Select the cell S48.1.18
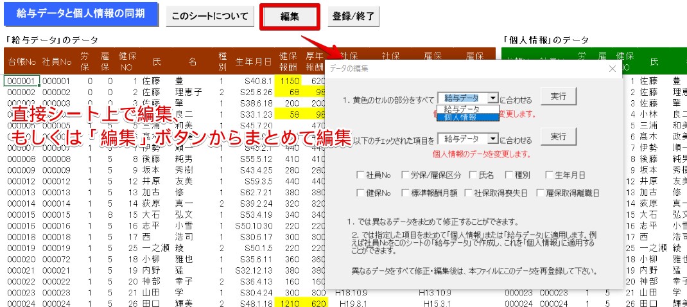This screenshot has height=307, width=687. tap(256, 303)
